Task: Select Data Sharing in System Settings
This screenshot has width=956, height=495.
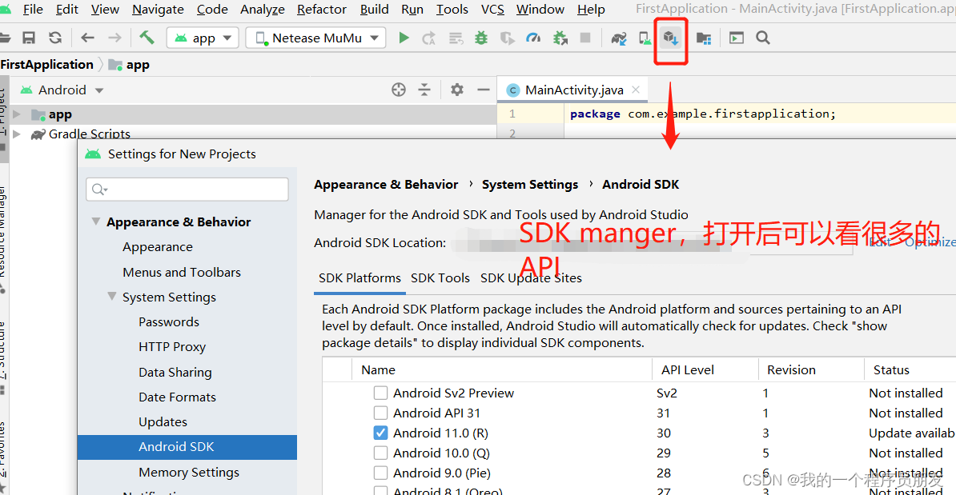Action: point(175,372)
